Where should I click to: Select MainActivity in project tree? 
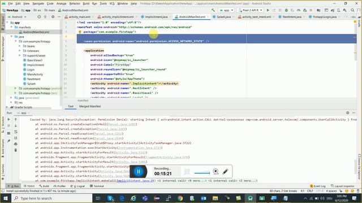tap(35, 74)
